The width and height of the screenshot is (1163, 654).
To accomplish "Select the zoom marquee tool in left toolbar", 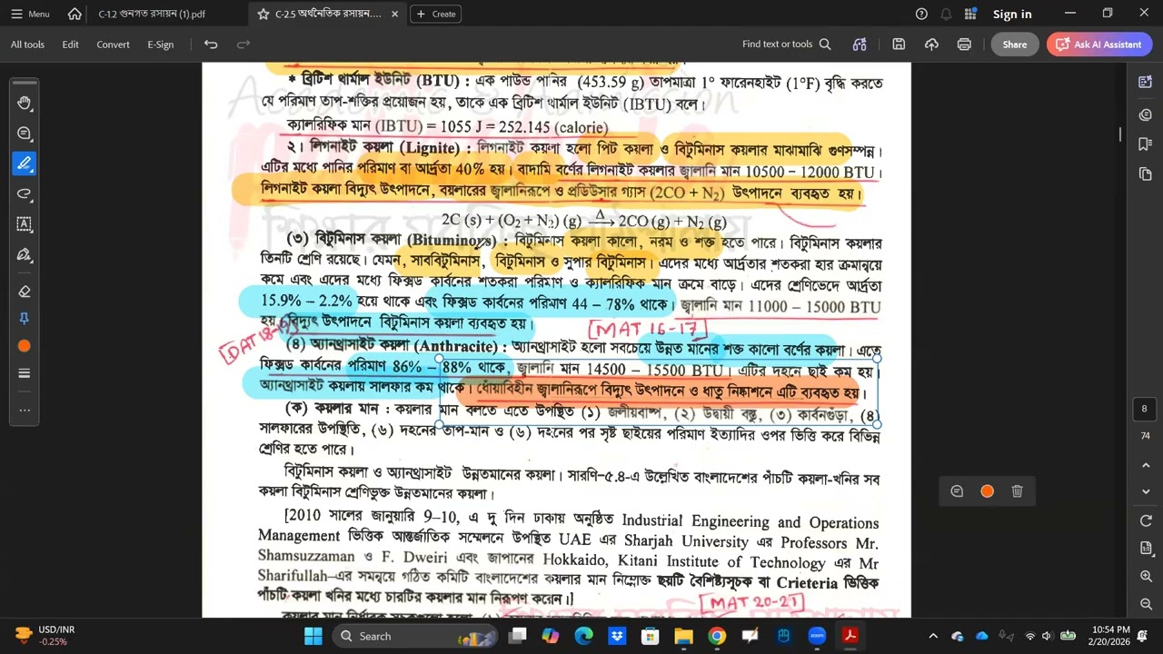I will [25, 134].
